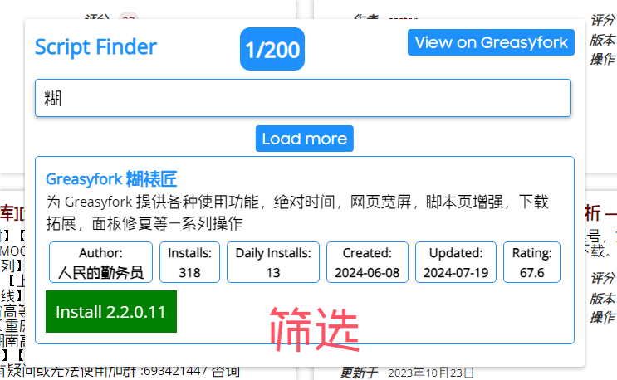Select the Author 人民的勤务员 info box
The height and width of the screenshot is (380, 617).
(100, 262)
